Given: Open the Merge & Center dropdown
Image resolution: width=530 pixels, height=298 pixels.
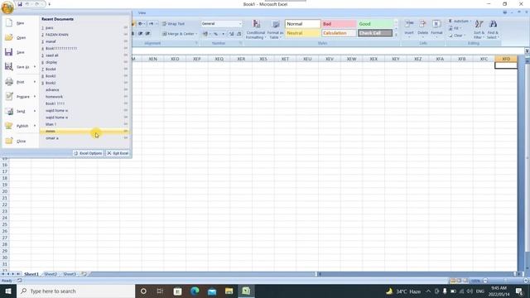Looking at the screenshot, I should (x=196, y=34).
